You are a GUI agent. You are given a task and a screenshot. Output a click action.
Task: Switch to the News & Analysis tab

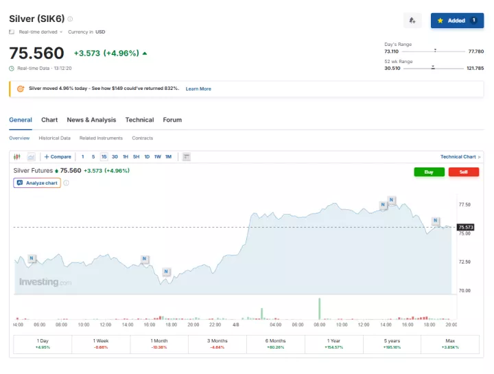(91, 119)
